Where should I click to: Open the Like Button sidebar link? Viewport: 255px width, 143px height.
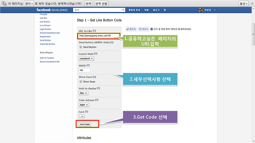(x=45, y=22)
